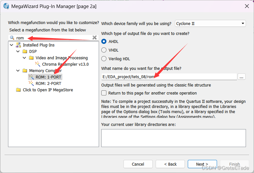This screenshot has height=173, width=254.
Task: Click the Memory Compiler folder icon
Action: [25, 71]
